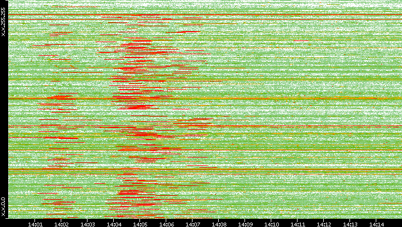
Task: Click the 14:09 time axis label
Action: [245, 224]
